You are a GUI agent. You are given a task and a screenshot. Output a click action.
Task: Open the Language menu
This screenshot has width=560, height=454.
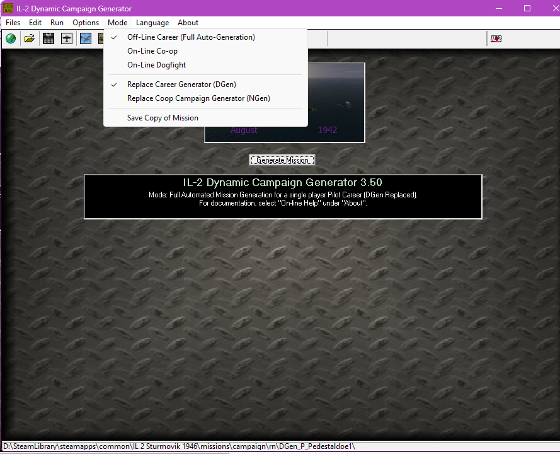[x=152, y=23]
